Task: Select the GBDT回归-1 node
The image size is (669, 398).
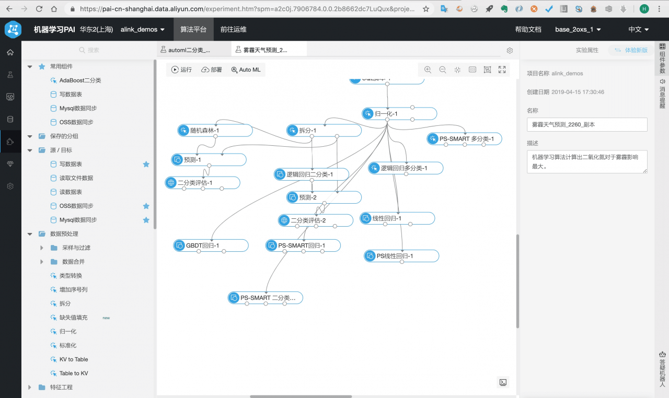Action: [x=211, y=245]
